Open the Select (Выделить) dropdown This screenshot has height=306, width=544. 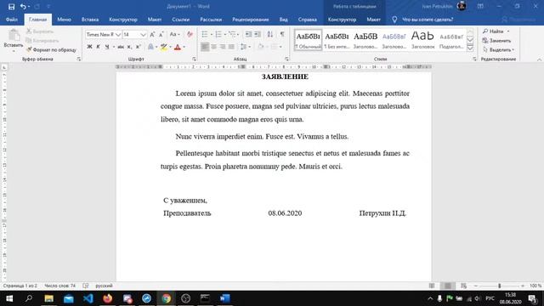499,50
